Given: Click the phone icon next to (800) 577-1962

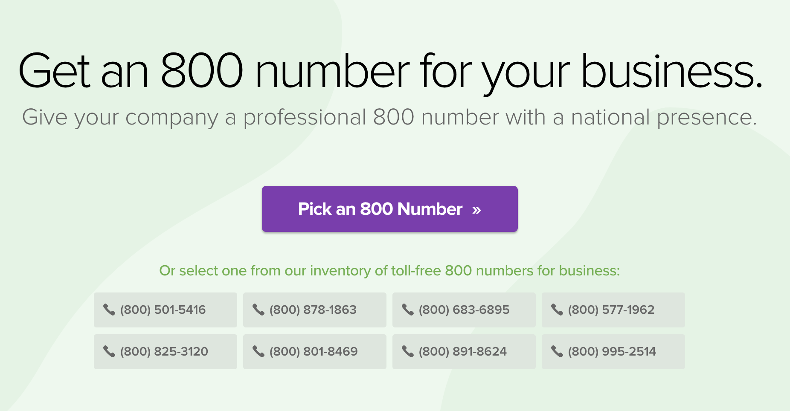Looking at the screenshot, I should tap(557, 310).
